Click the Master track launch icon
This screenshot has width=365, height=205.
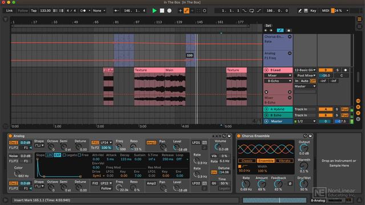tap(266, 121)
